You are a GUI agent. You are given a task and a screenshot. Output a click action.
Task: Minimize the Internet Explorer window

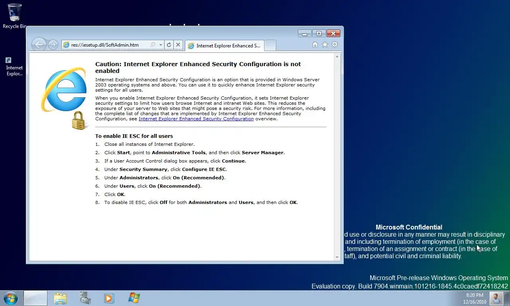304,33
